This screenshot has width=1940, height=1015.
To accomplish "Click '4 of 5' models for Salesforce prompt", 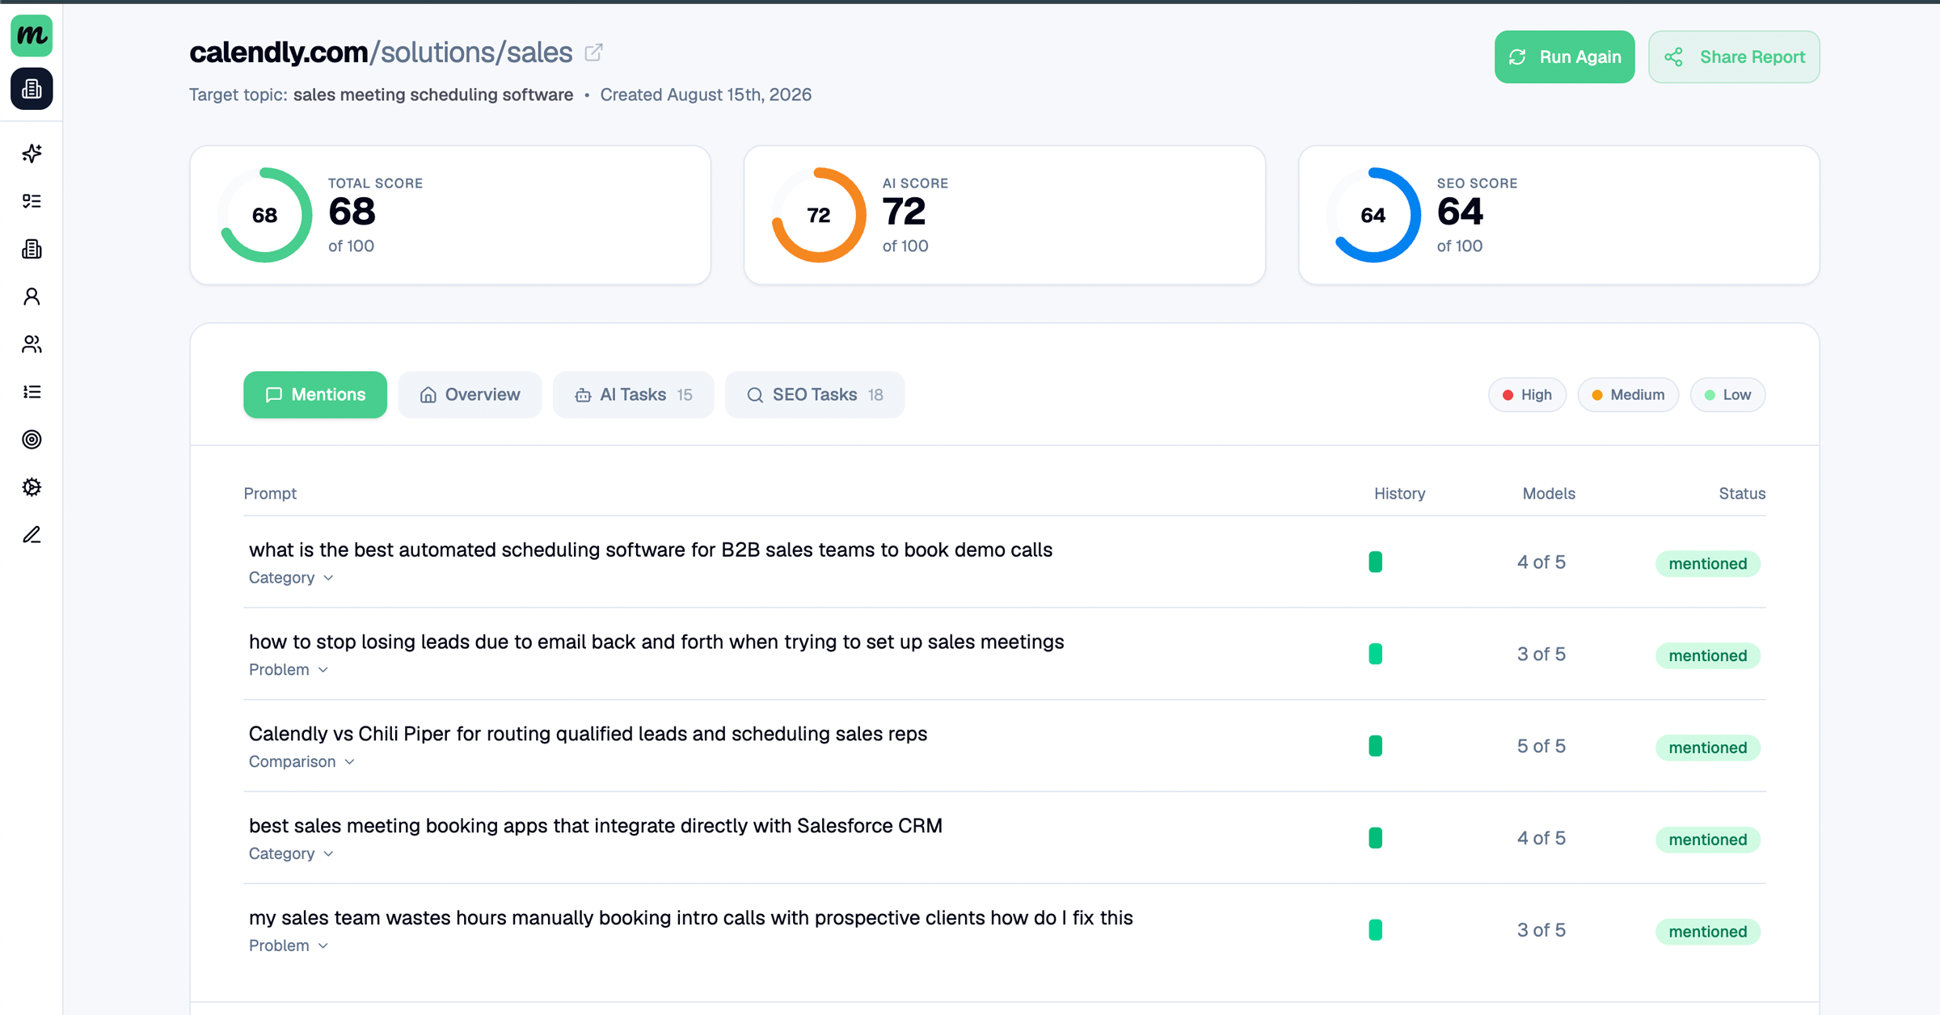I will (x=1541, y=839).
